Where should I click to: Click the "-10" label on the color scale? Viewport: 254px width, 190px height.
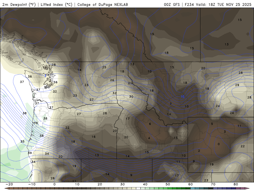click(x=32, y=184)
